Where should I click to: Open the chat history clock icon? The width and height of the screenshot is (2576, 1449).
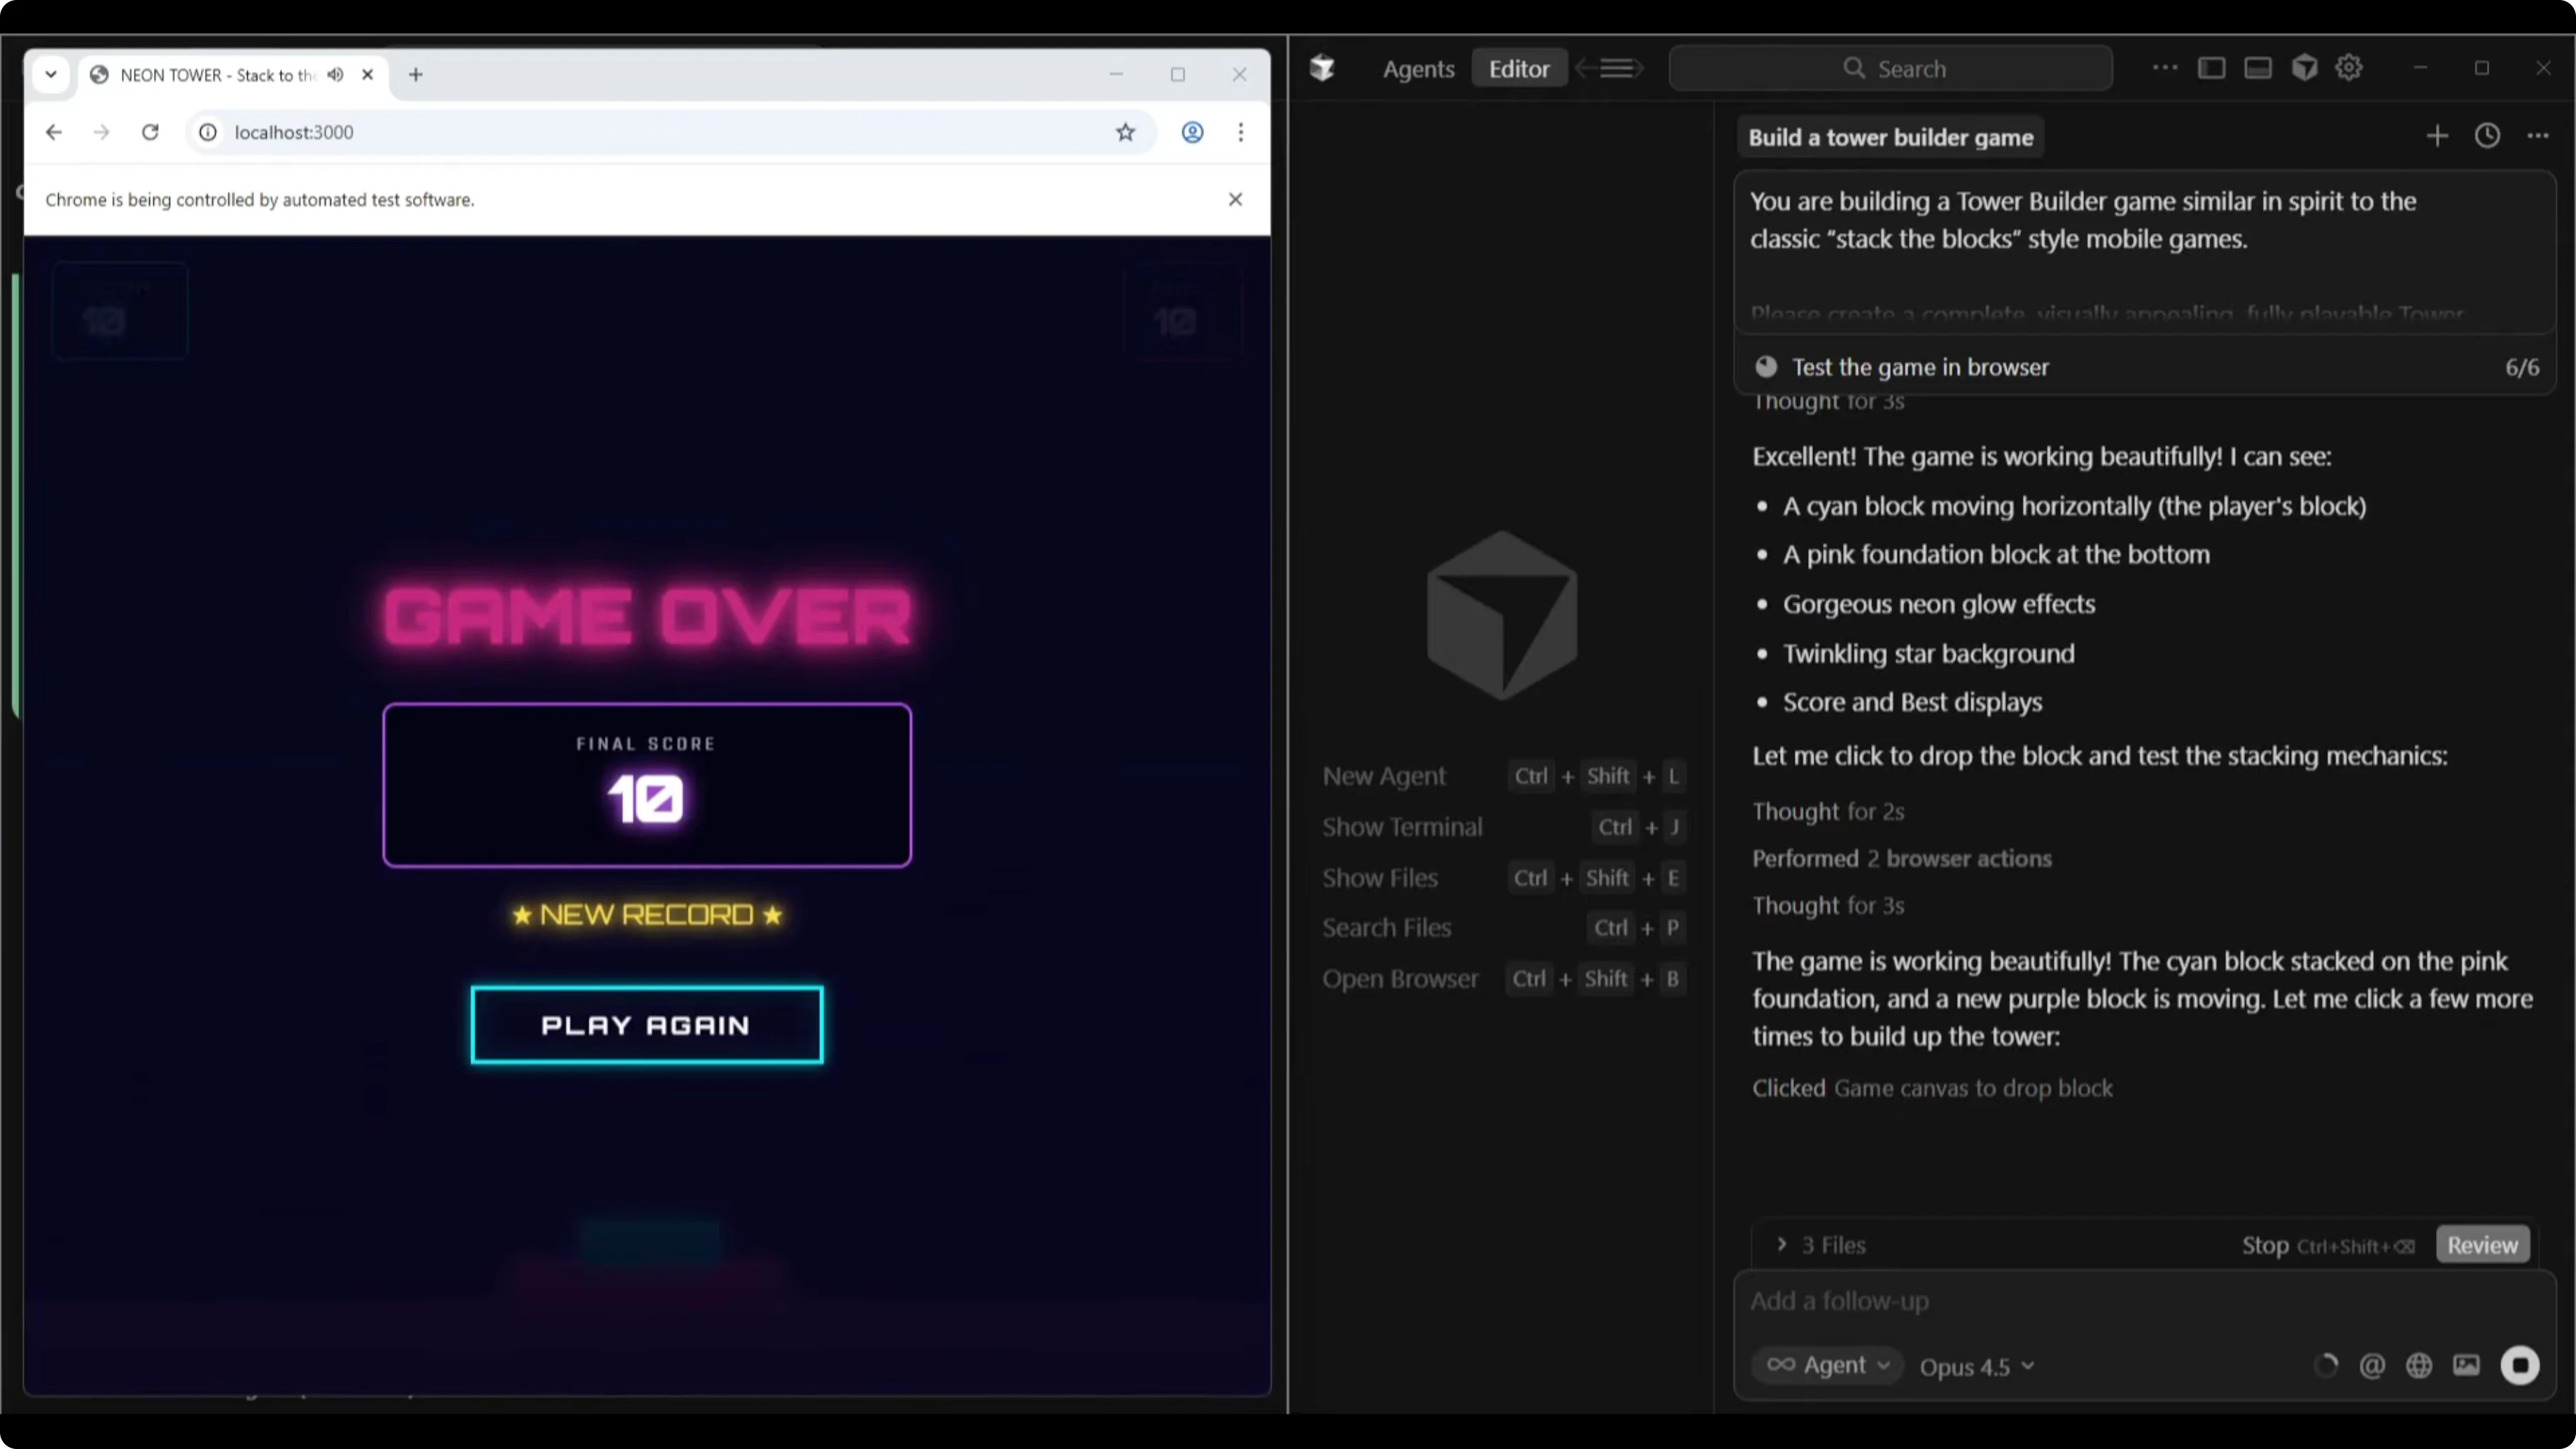tap(2487, 136)
